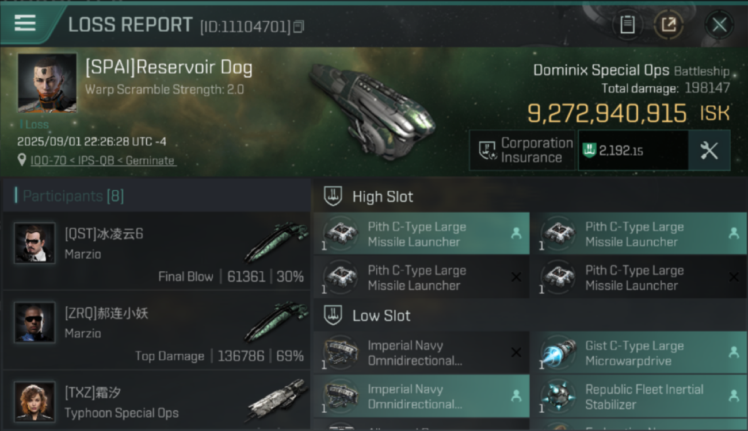748x431 pixels.
Task: Open the hamburger menu icon
Action: tap(25, 24)
